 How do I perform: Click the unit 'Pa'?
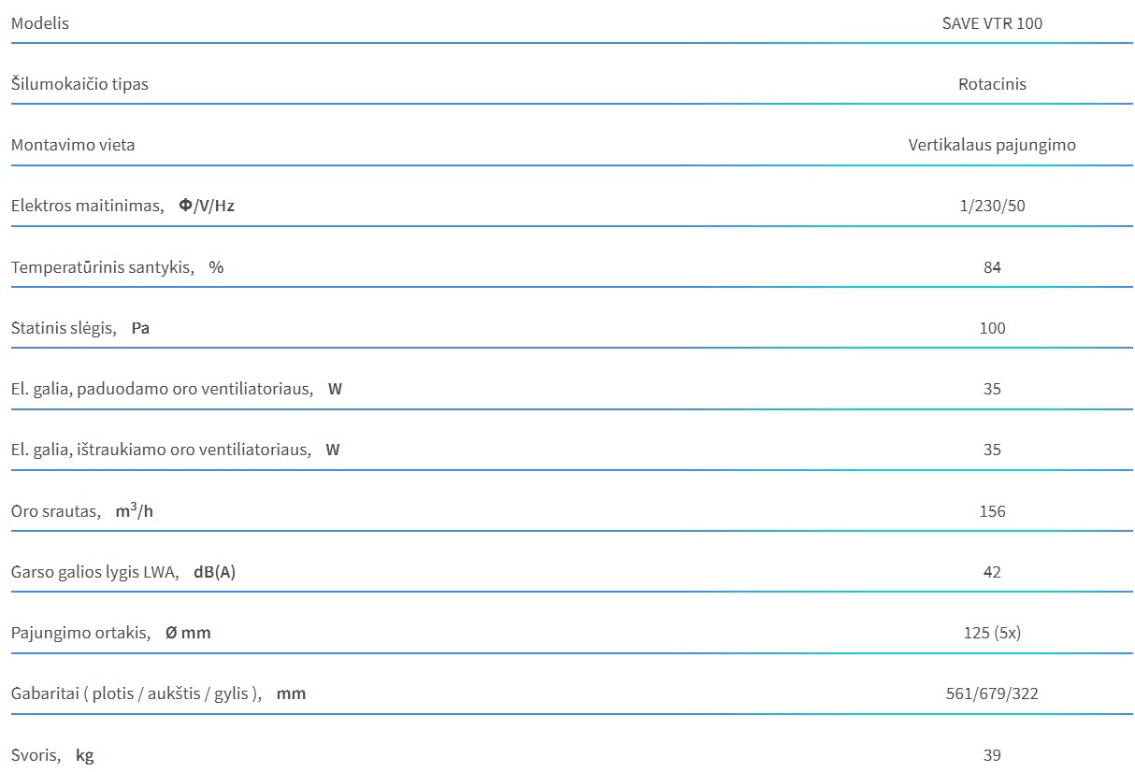pos(140,328)
